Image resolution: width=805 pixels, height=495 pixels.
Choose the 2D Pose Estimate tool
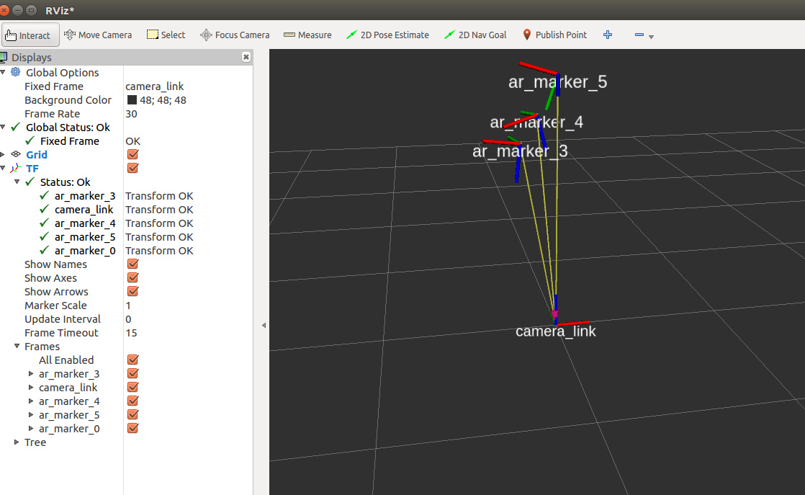(387, 35)
